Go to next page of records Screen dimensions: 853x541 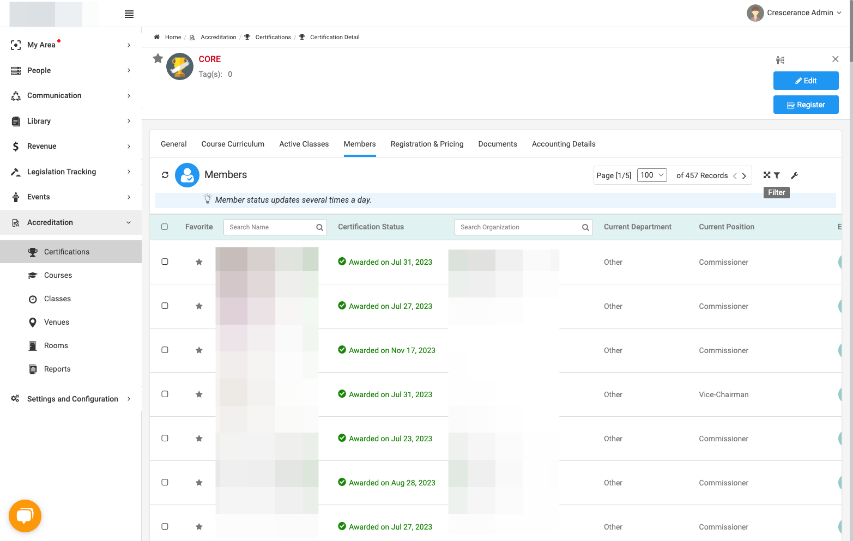pyautogui.click(x=744, y=176)
